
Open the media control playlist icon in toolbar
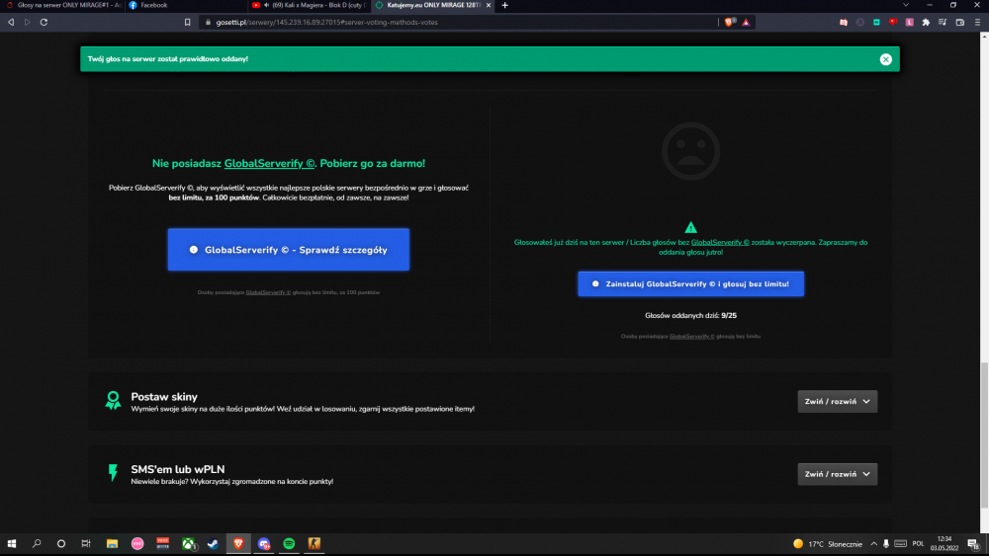pos(943,22)
